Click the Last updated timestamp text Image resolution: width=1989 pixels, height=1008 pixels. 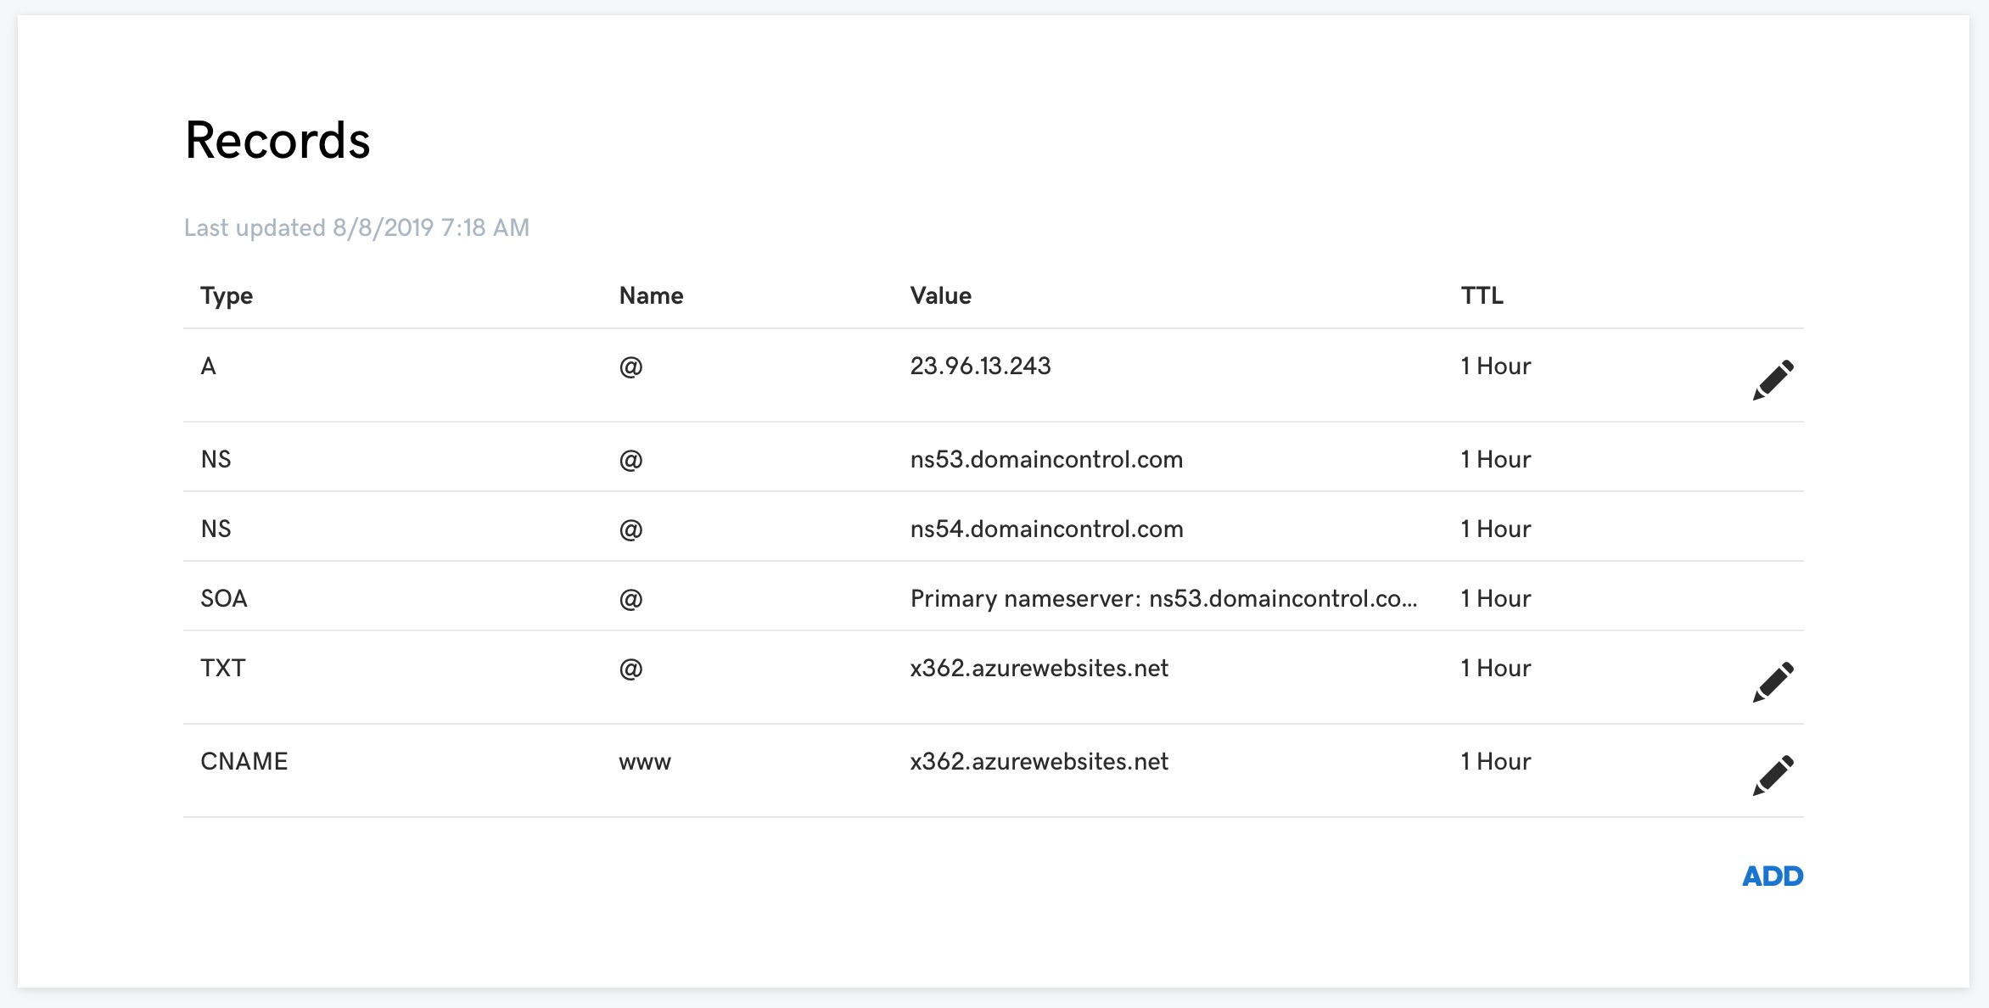point(356,227)
